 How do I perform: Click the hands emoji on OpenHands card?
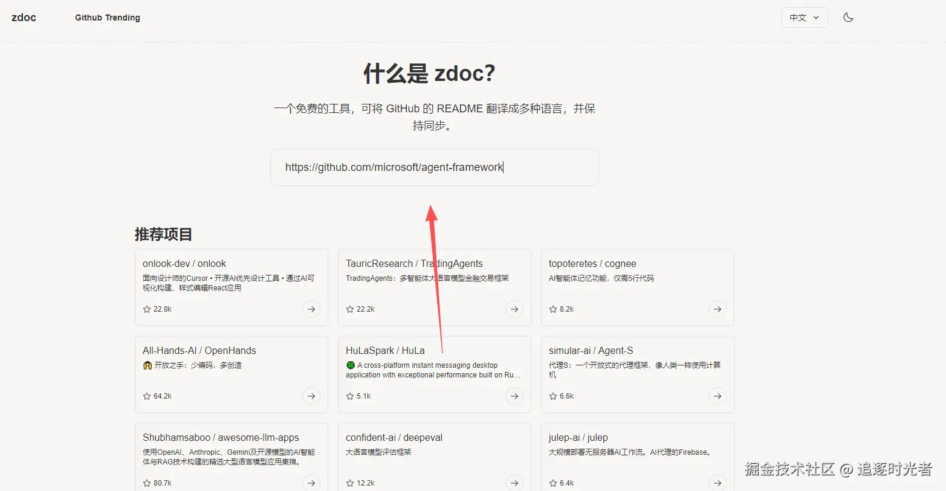pyautogui.click(x=147, y=365)
